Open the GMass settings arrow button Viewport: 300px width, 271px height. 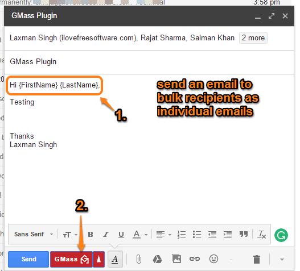98,259
